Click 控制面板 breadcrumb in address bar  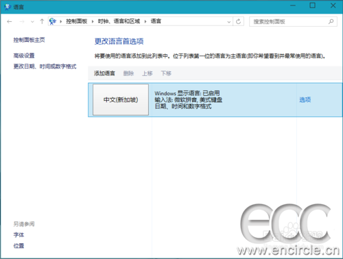[77, 21]
